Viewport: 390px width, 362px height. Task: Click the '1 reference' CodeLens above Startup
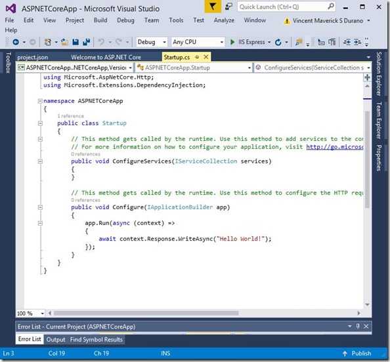click(x=71, y=116)
